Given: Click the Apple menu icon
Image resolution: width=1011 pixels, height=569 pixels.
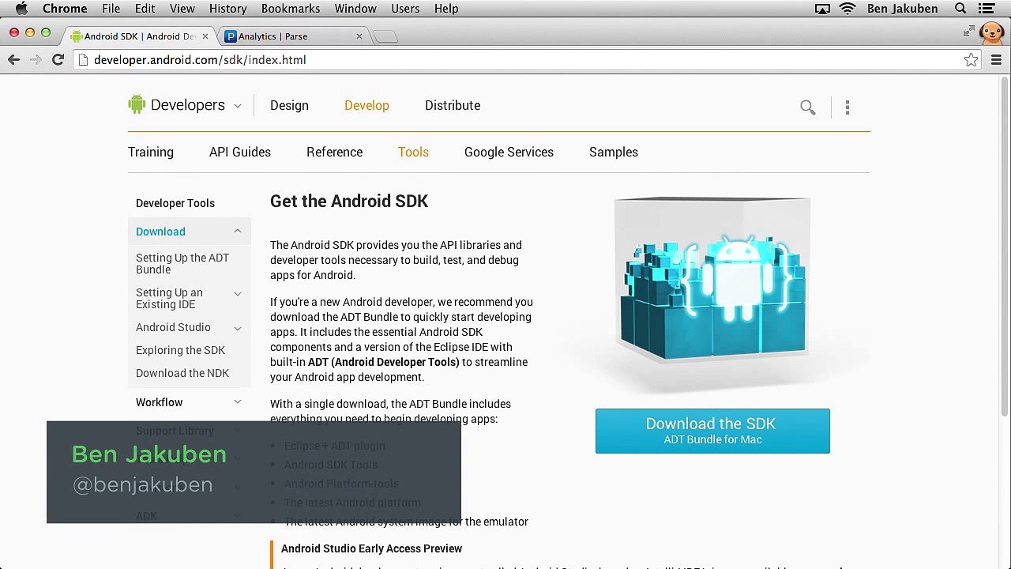Looking at the screenshot, I should (x=21, y=9).
